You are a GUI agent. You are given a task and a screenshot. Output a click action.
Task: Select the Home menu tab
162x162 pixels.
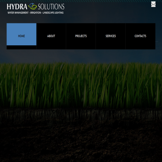coord(21,34)
